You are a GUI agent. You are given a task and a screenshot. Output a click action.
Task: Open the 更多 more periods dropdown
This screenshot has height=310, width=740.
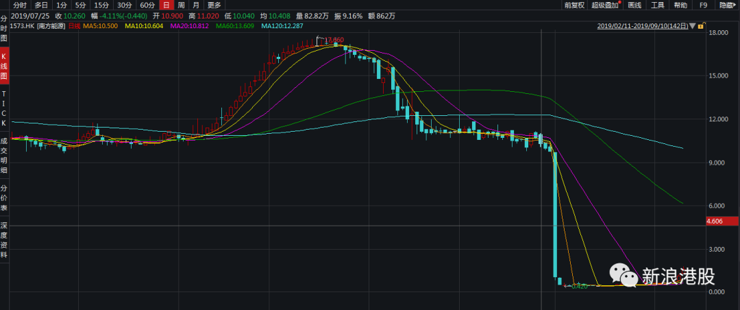coord(214,5)
